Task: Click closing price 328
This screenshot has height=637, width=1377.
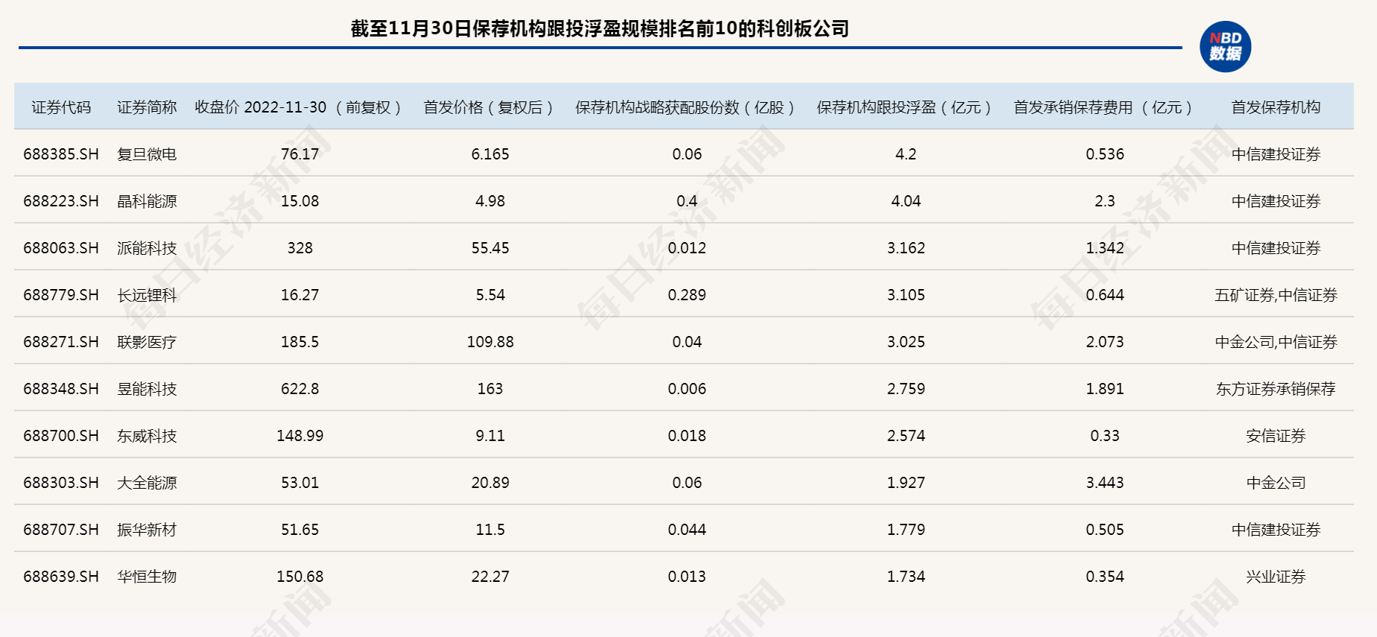Action: pyautogui.click(x=300, y=248)
